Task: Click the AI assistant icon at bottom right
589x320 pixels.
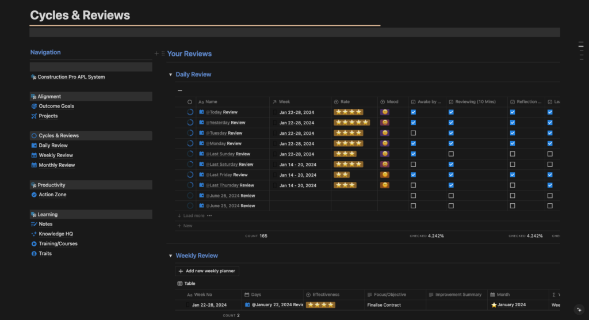Action: pyautogui.click(x=579, y=309)
